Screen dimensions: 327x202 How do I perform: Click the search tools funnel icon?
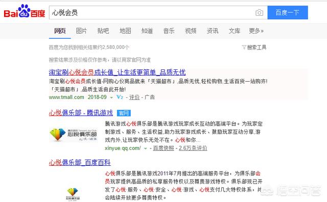244,47
